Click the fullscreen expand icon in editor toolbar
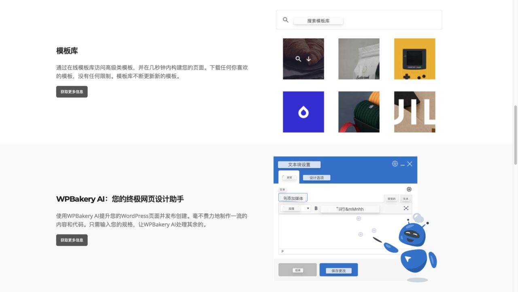 [x=406, y=208]
